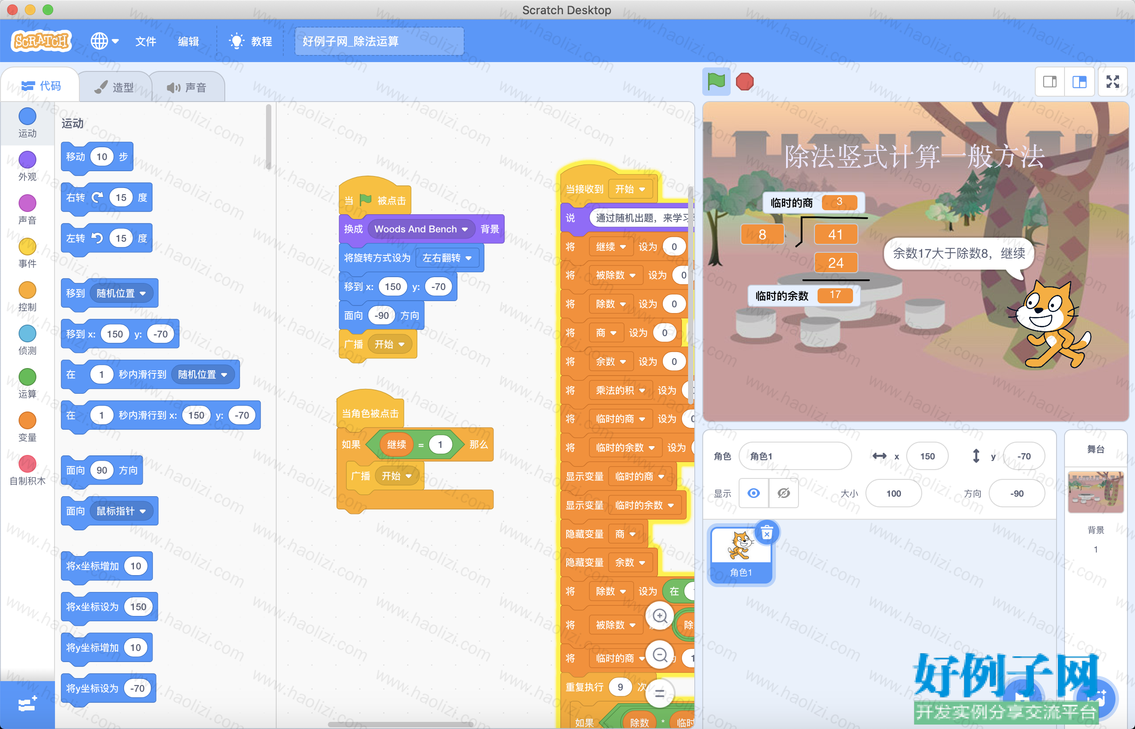Viewport: 1135px width, 729px height.
Task: Open the 随机位置 dropdown in 移到 block
Action: 121,293
